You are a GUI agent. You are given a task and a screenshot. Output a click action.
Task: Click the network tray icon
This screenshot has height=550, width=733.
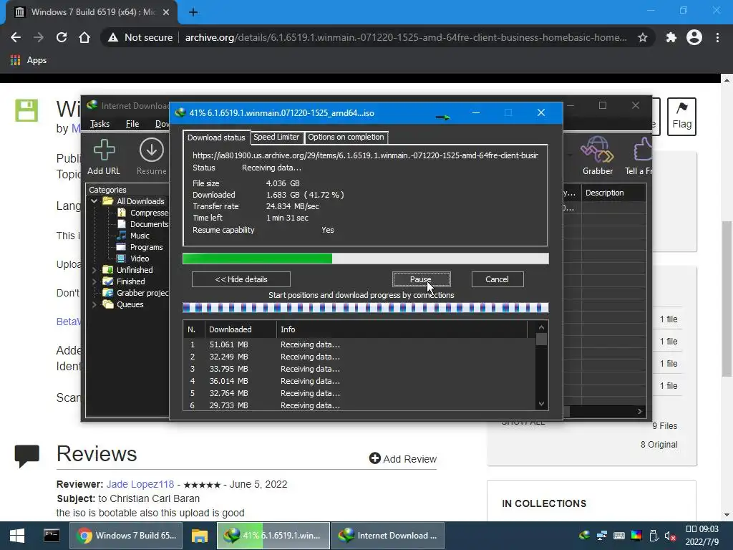(601, 536)
